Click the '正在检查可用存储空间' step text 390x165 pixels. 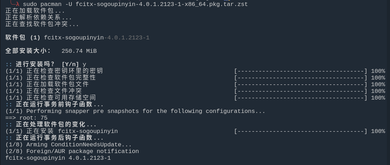[61, 98]
